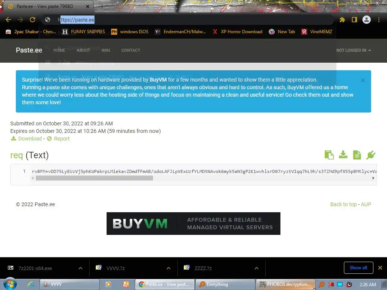
Task: Click the paste code horizontal scrollbar
Action: (x=94, y=178)
